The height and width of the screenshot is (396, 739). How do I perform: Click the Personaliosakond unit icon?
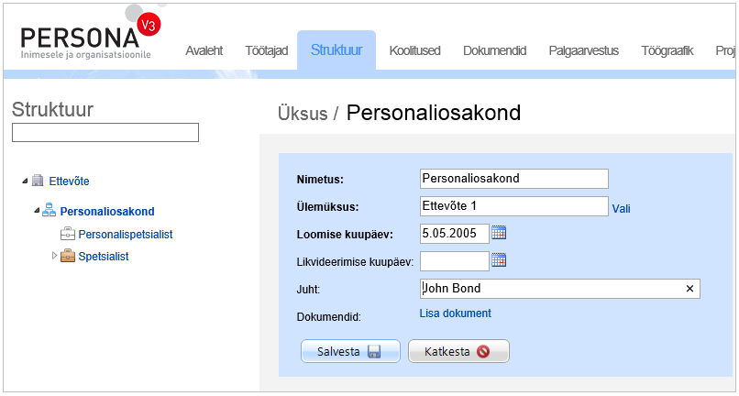50,211
